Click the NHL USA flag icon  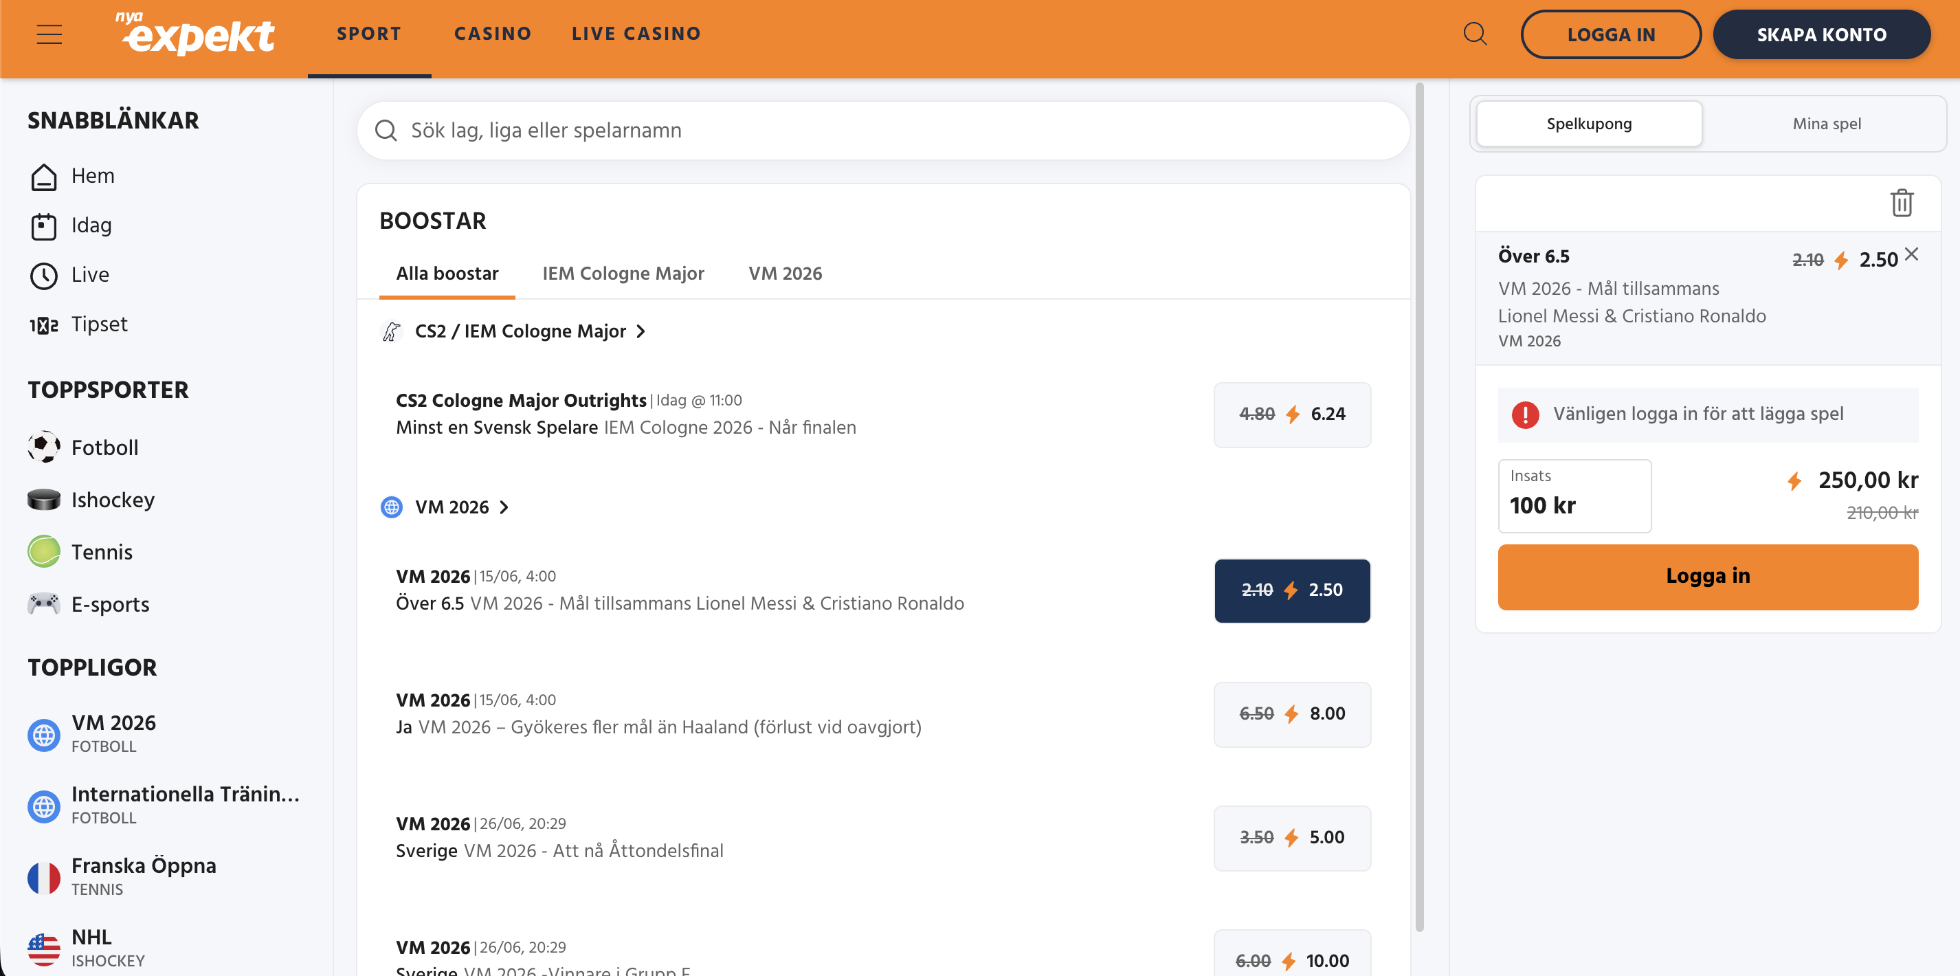click(x=43, y=949)
